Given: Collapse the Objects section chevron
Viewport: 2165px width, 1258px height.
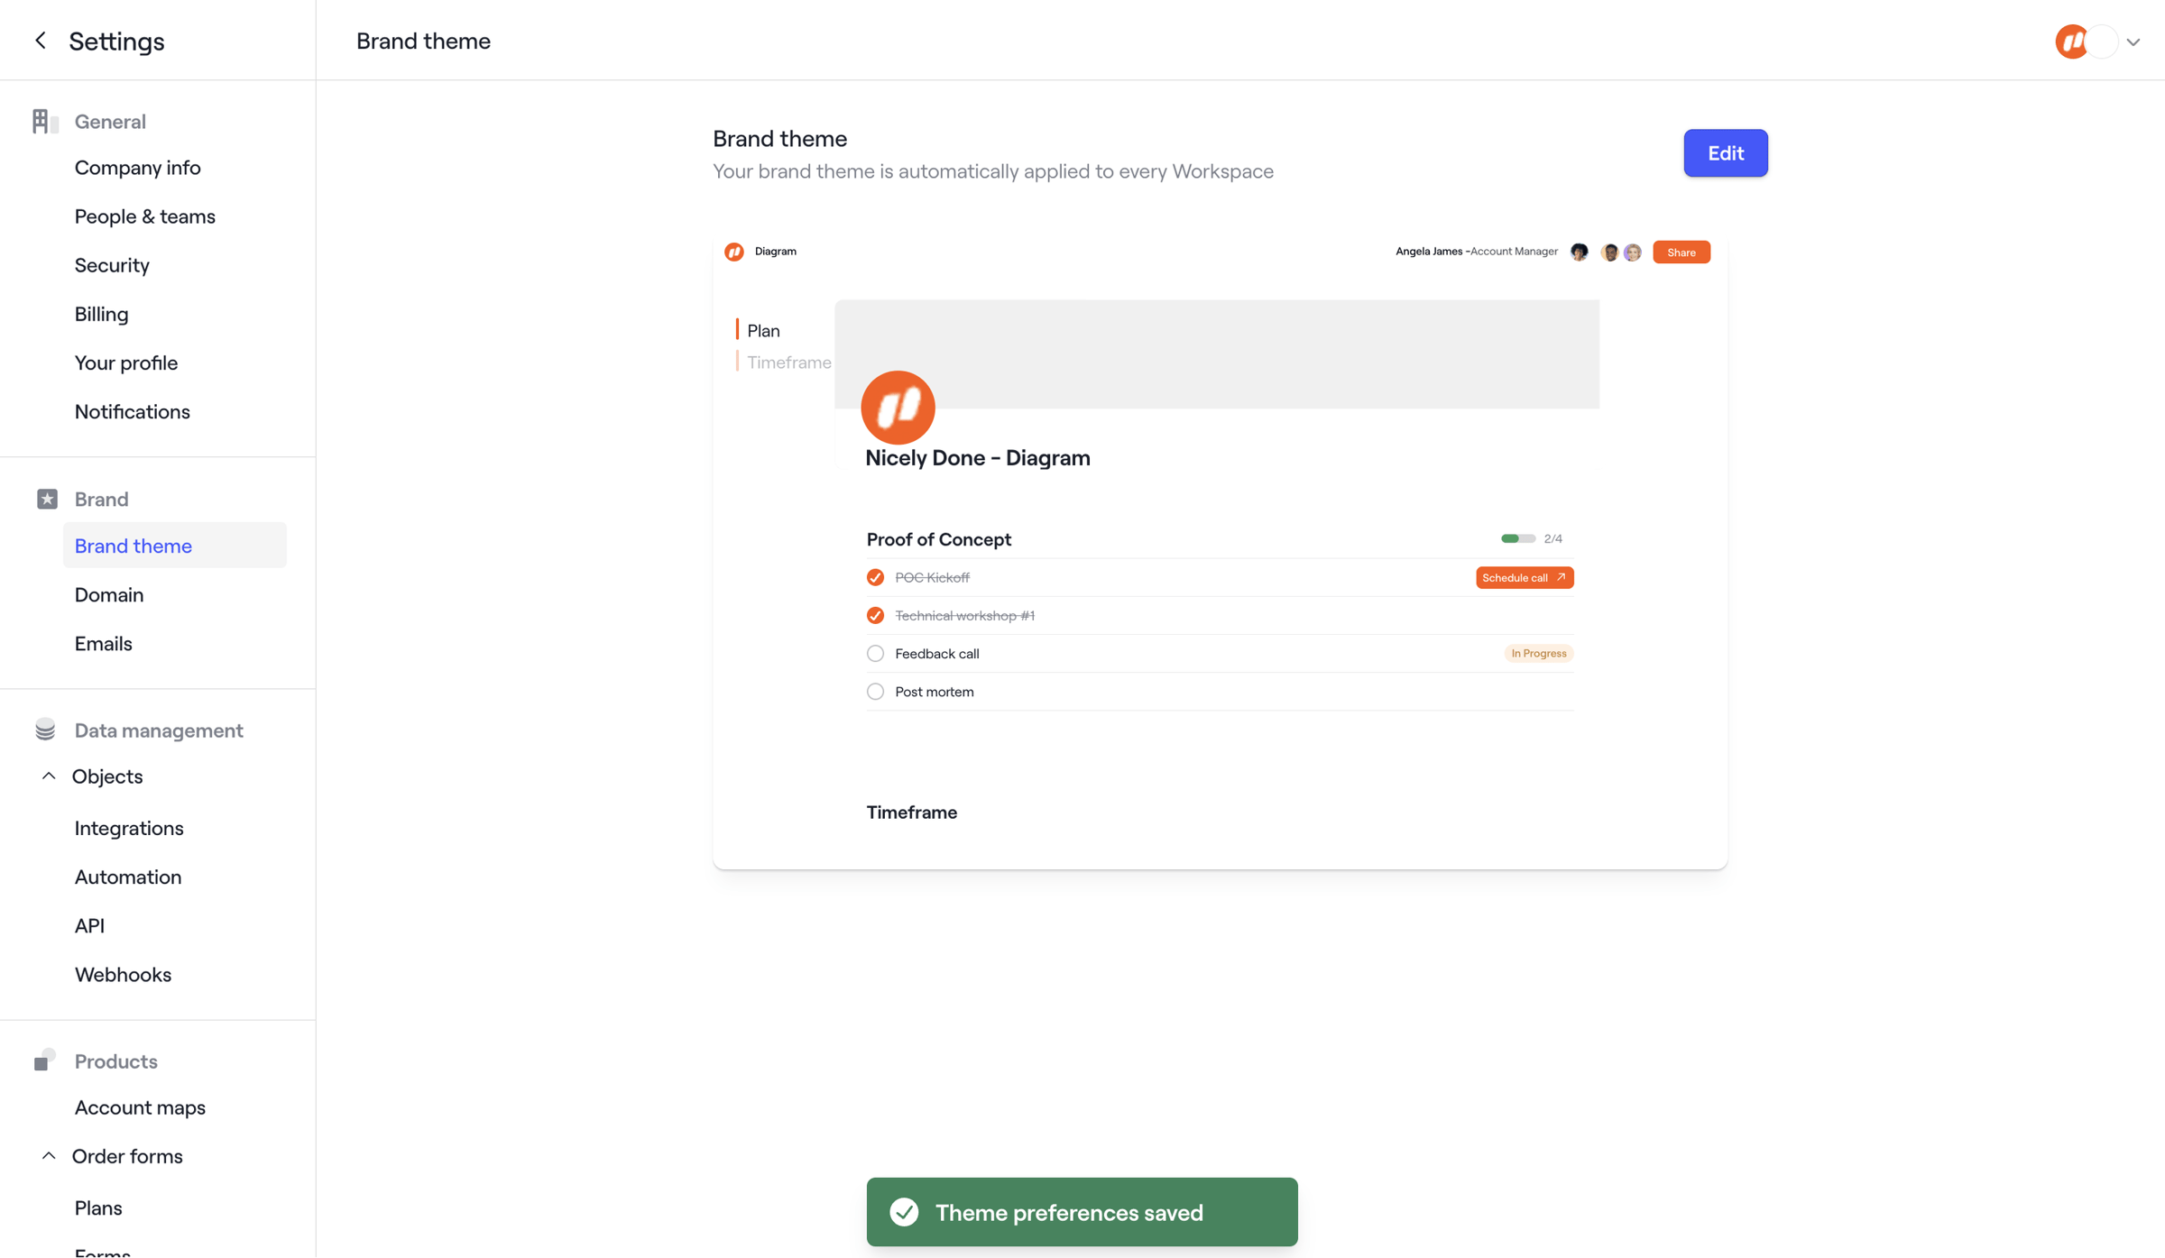Looking at the screenshot, I should [49, 776].
